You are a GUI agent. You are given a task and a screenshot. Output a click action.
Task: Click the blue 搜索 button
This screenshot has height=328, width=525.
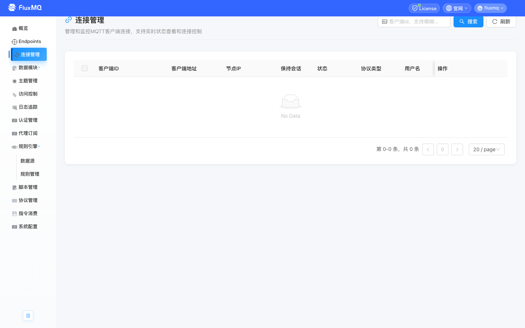coord(468,22)
